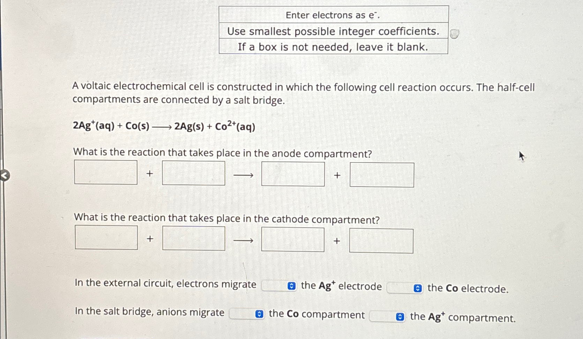The height and width of the screenshot is (339, 583).
Task: Click the second reactant box of the cathode reaction
Action: coord(193,238)
